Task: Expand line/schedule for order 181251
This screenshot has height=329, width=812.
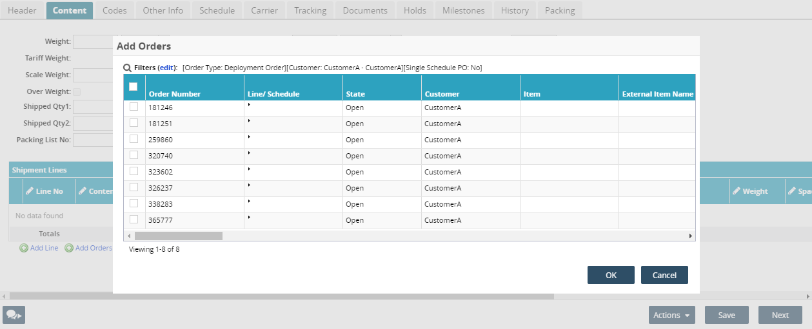Action: click(x=249, y=120)
